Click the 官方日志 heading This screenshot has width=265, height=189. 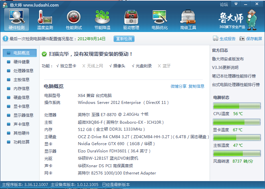[220, 50]
